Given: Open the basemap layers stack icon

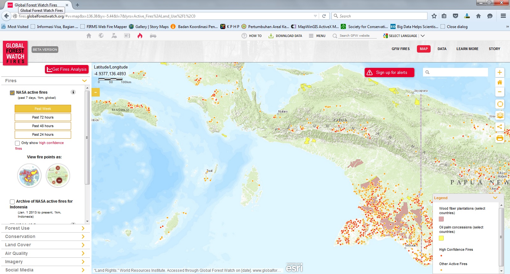Looking at the screenshot, I should [500, 115].
